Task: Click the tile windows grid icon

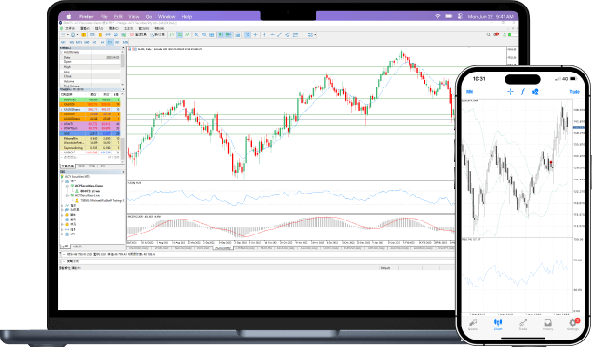Action: (212, 34)
